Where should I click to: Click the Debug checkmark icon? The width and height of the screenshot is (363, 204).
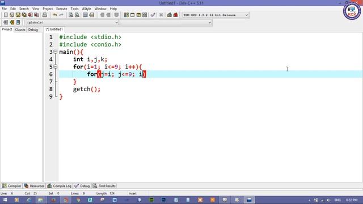click(153, 15)
